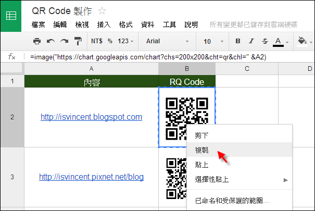Select column B header
Viewport: 315px width, 211px height.
[187, 69]
